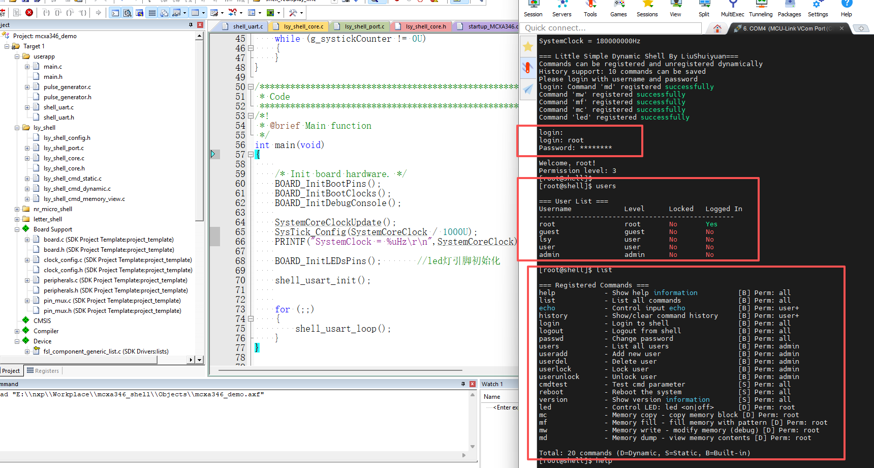The image size is (874, 468).
Task: Expand the nr_micro_shell folder
Action: click(17, 209)
